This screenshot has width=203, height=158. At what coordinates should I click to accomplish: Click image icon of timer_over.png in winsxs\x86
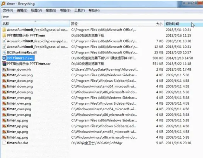coord(4,115)
